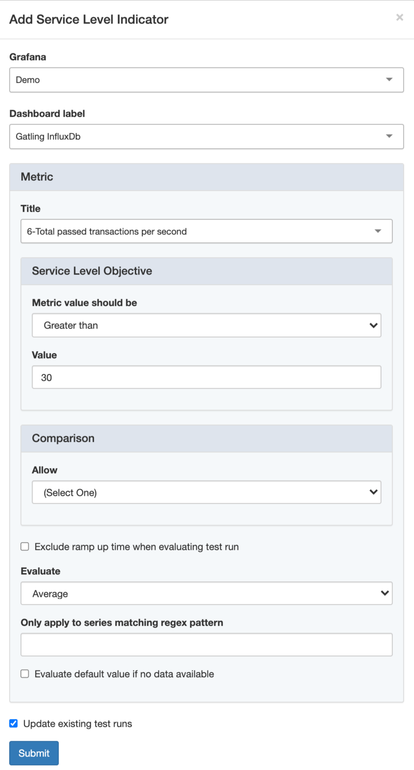Viewport: 414px width, 770px height.
Task: Click the Submit button
Action: tap(34, 753)
